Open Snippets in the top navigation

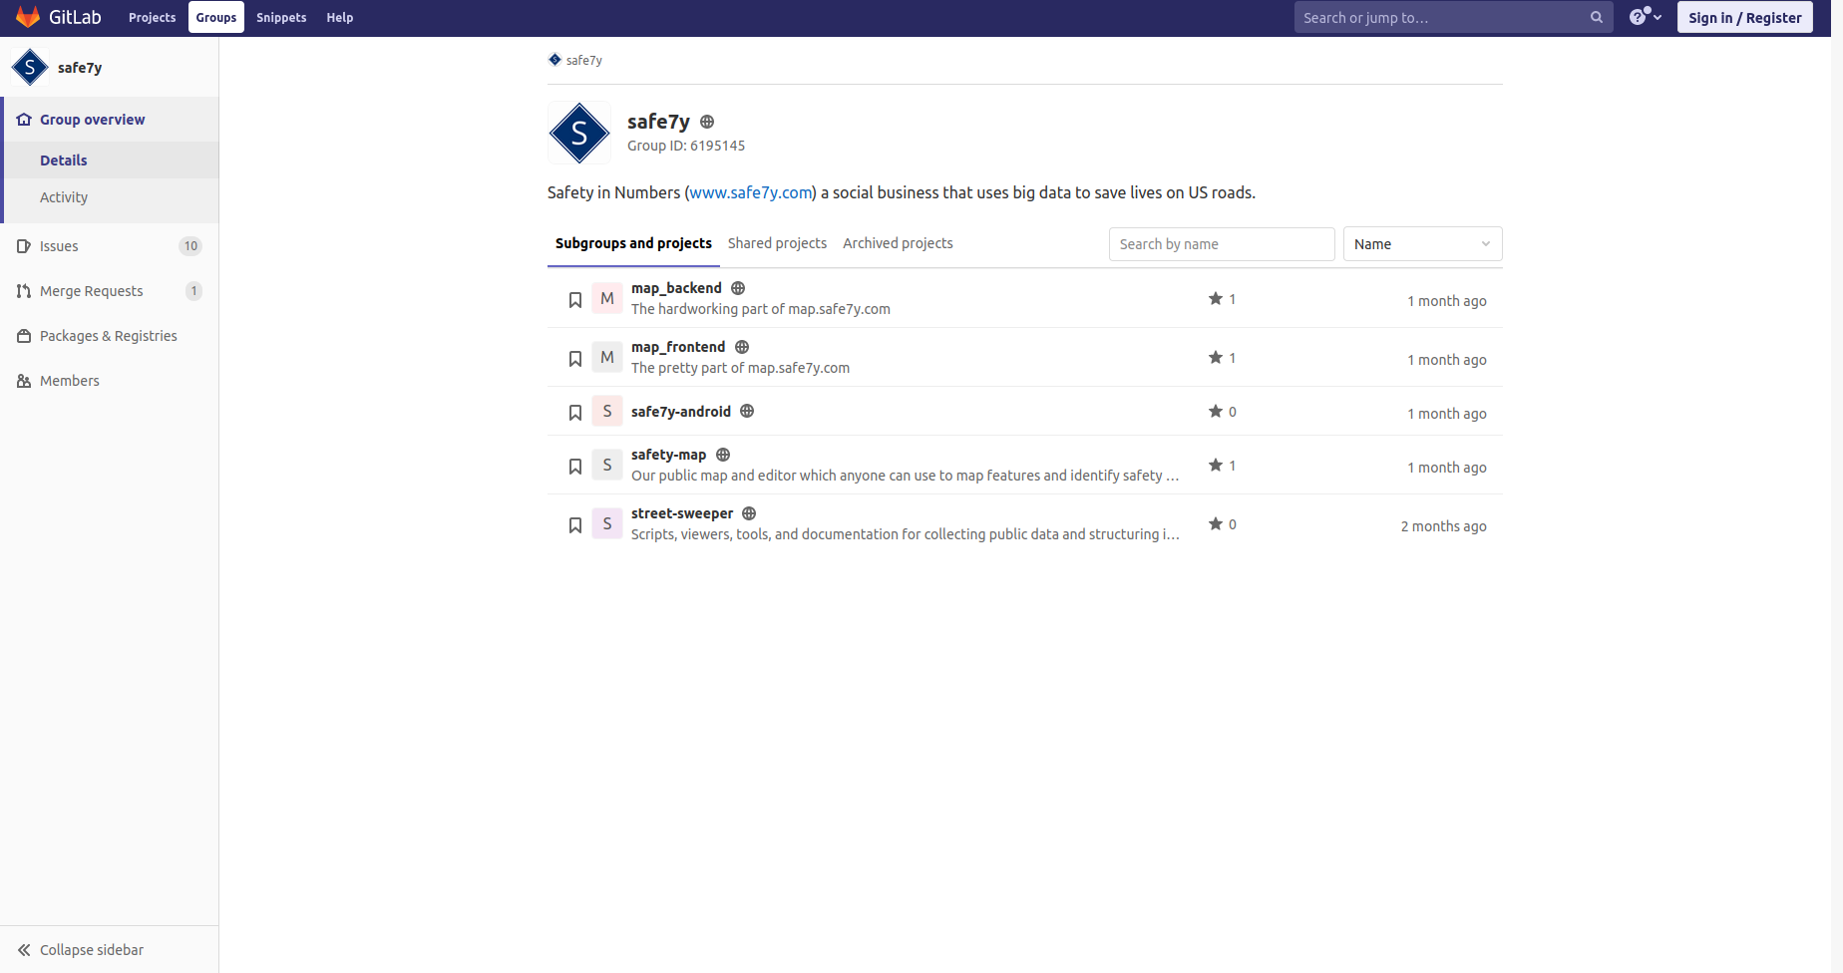pos(281,17)
